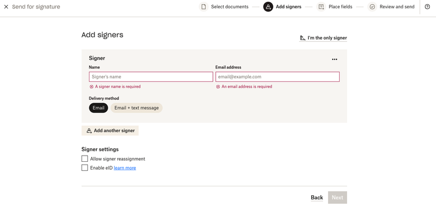
Task: Click the Select documents step icon
Action: click(203, 7)
